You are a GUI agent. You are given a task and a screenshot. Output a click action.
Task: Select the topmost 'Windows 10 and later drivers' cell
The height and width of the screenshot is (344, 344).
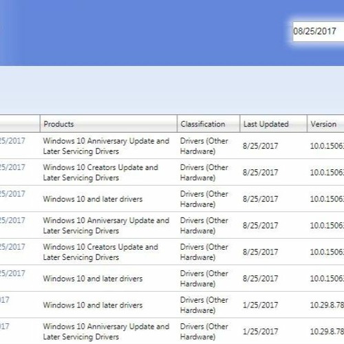(x=93, y=199)
